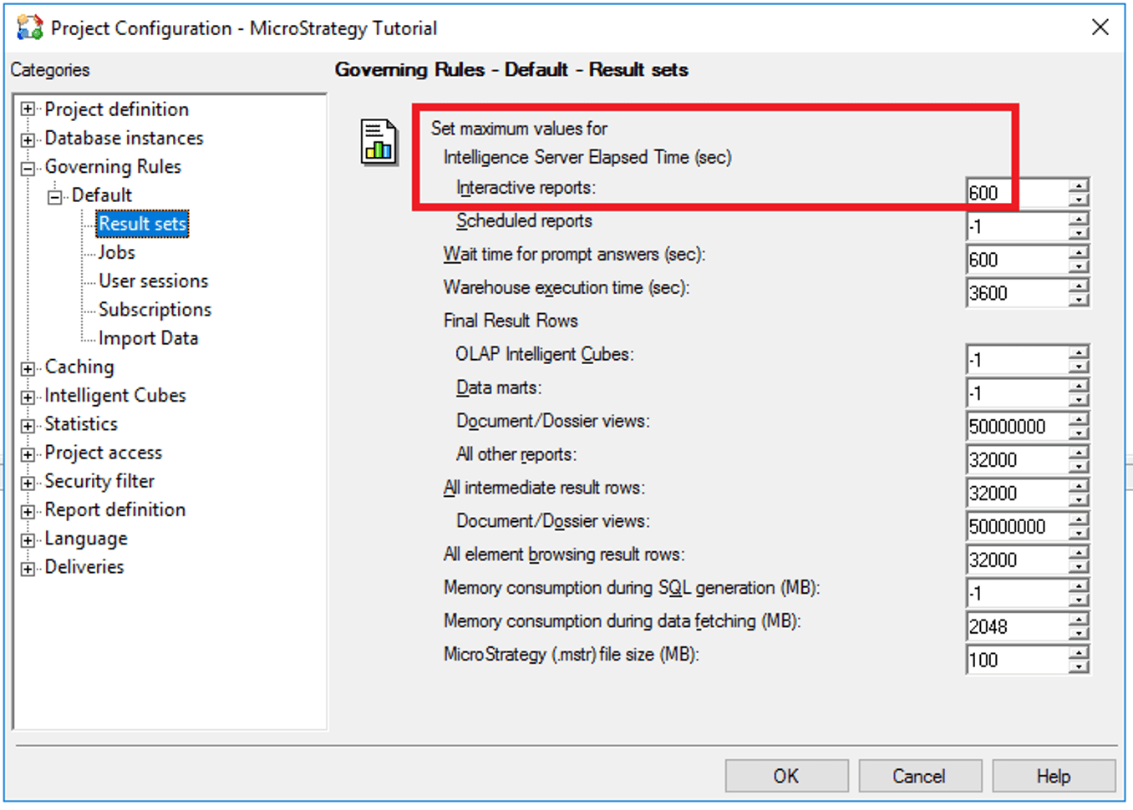Select Jobs under Default governing rules
1133x810 pixels.
click(117, 252)
